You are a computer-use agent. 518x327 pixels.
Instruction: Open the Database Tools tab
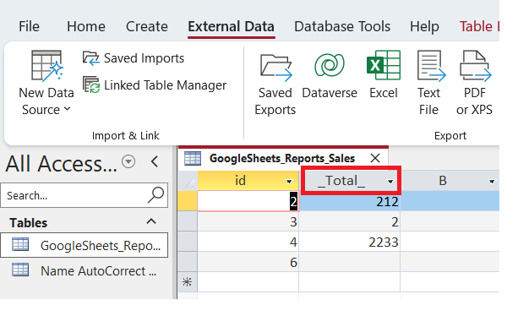342,26
